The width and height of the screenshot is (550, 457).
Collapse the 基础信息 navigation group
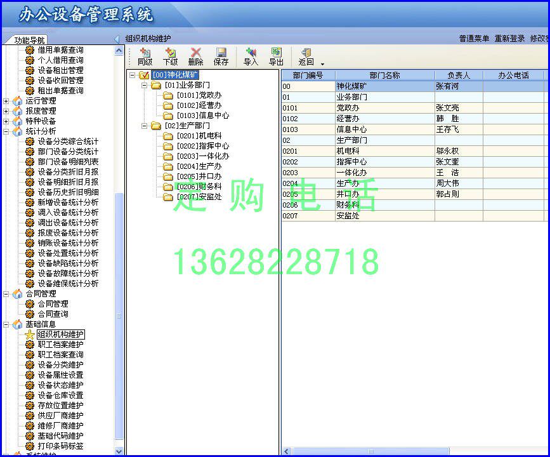pos(6,325)
